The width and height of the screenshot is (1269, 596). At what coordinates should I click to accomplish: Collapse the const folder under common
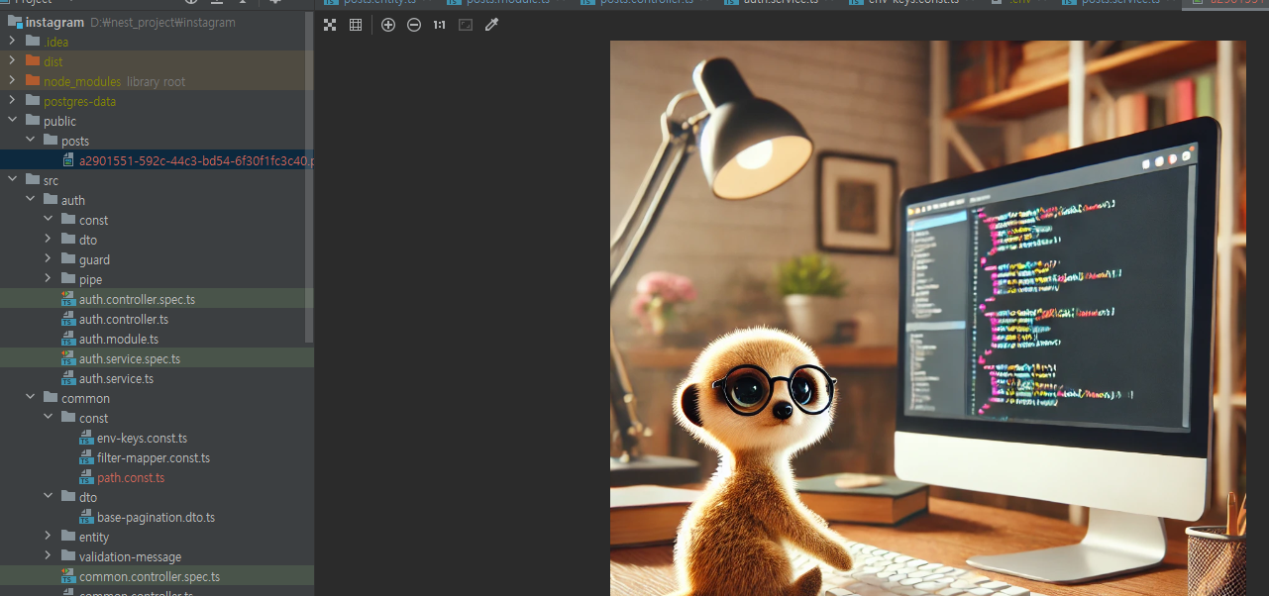[48, 418]
